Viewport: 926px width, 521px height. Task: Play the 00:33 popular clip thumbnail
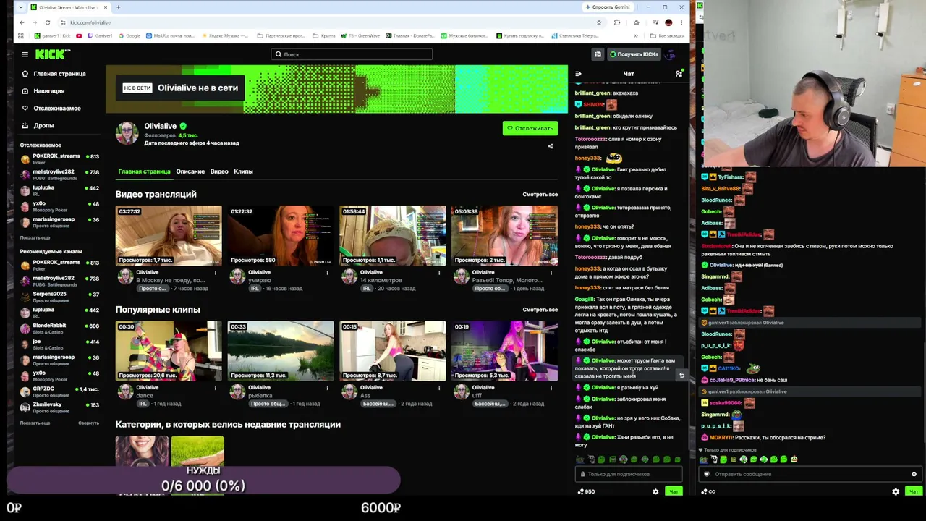pyautogui.click(x=281, y=351)
